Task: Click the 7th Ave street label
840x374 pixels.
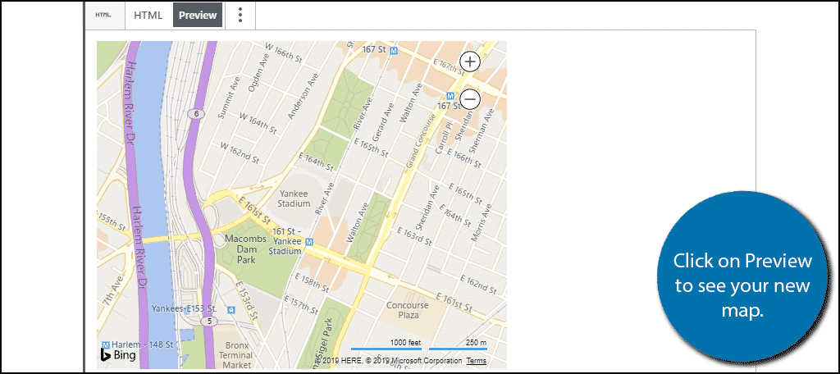Action: click(112, 291)
